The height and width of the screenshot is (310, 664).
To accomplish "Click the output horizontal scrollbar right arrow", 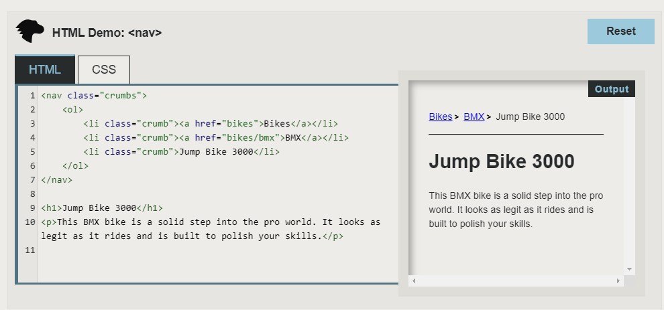I will click(618, 281).
